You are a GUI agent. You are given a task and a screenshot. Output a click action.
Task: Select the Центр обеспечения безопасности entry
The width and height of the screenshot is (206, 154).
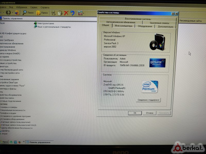(16, 128)
